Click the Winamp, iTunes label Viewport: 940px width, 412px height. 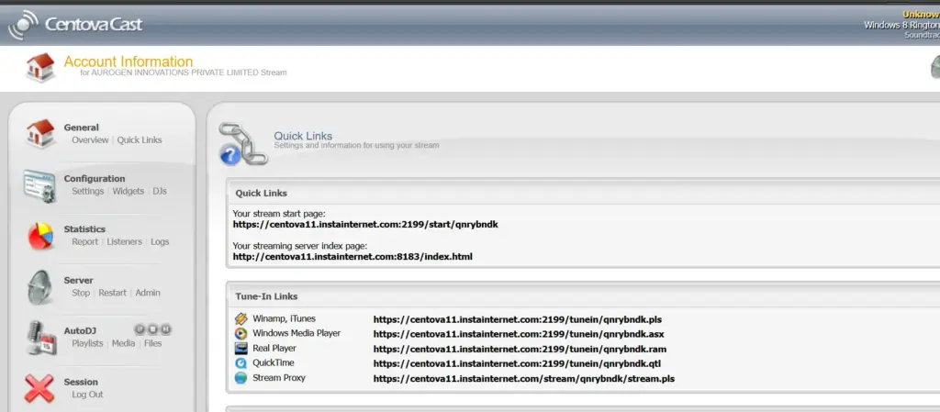click(284, 318)
